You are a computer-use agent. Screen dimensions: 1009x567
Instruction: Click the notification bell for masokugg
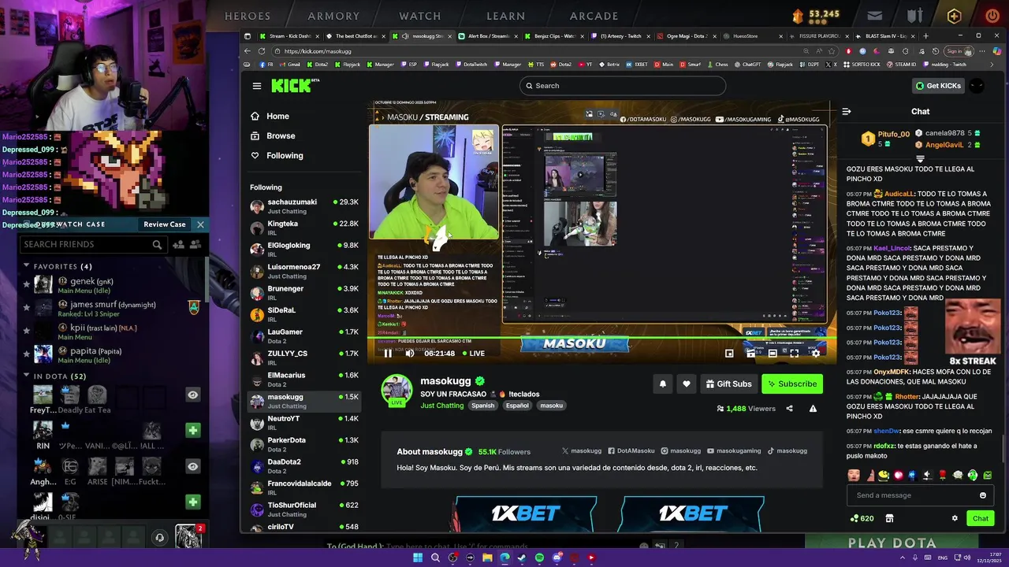[x=663, y=384]
